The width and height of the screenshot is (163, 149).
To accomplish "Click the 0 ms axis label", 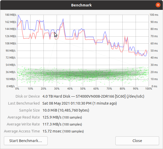I will click(154, 86).
